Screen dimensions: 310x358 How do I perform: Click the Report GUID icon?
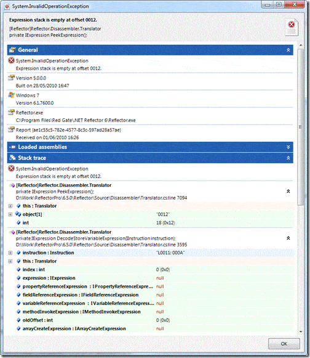pos(11,129)
